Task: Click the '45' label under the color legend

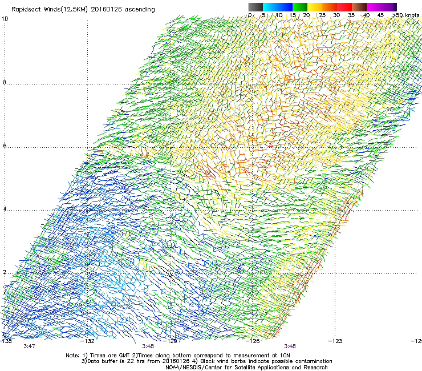Action: point(380,15)
